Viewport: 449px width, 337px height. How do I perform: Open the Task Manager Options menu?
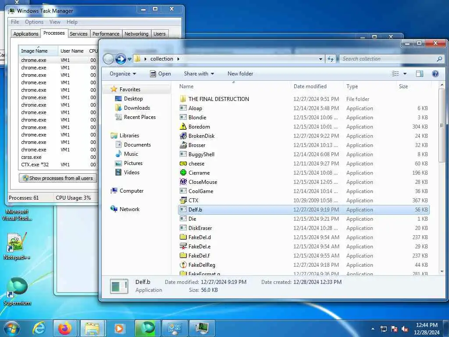[34, 22]
